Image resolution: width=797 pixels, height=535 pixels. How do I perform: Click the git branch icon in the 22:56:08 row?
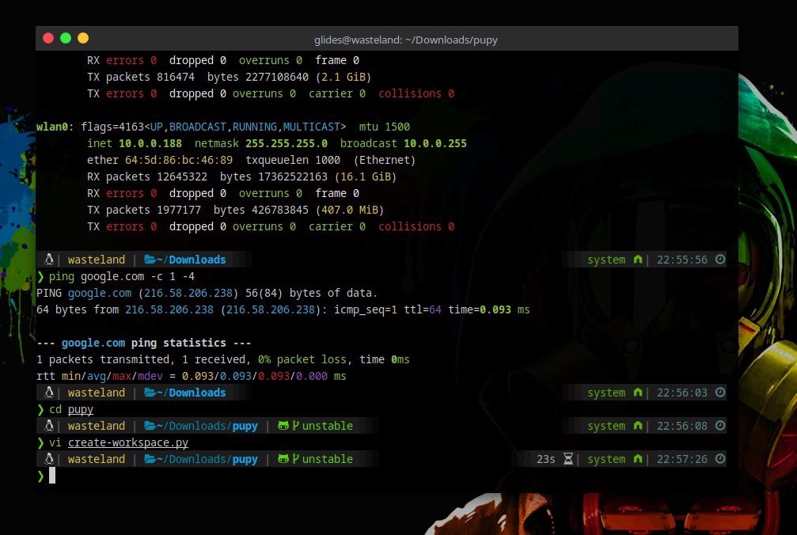tap(295, 425)
